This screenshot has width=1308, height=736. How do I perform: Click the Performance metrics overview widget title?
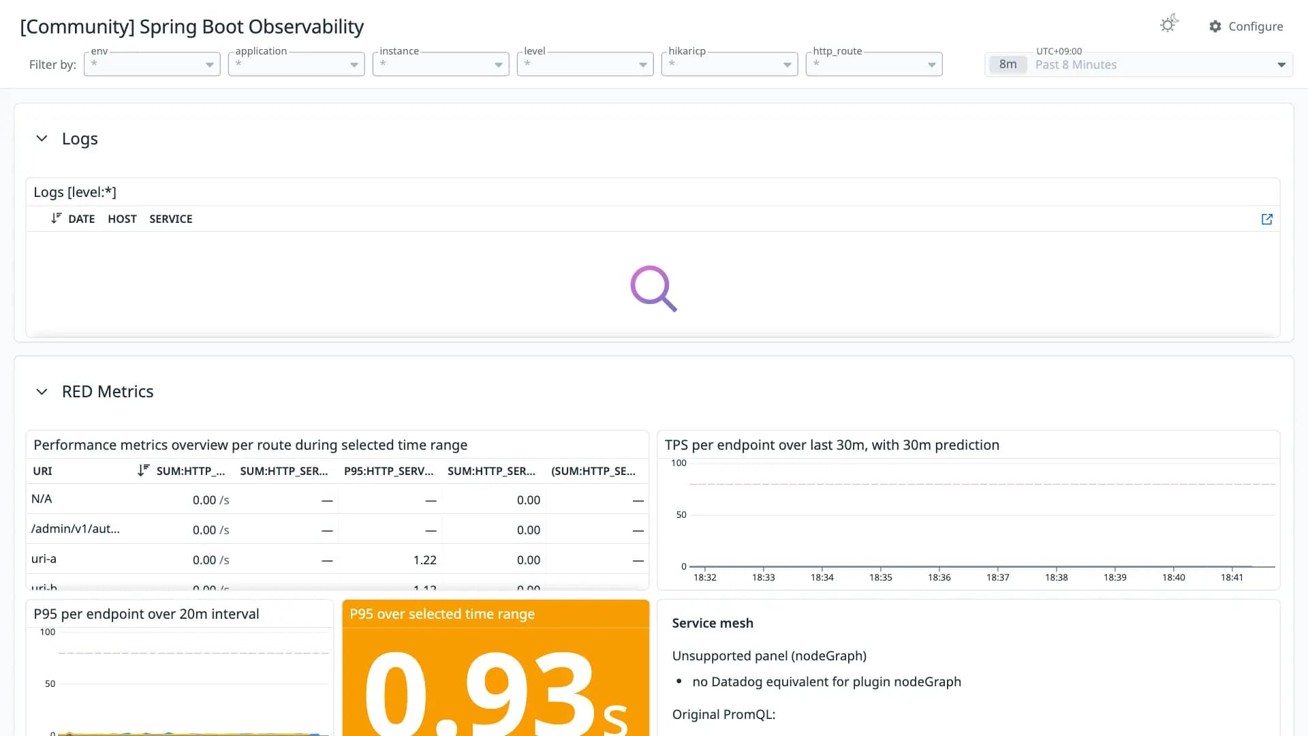(250, 445)
